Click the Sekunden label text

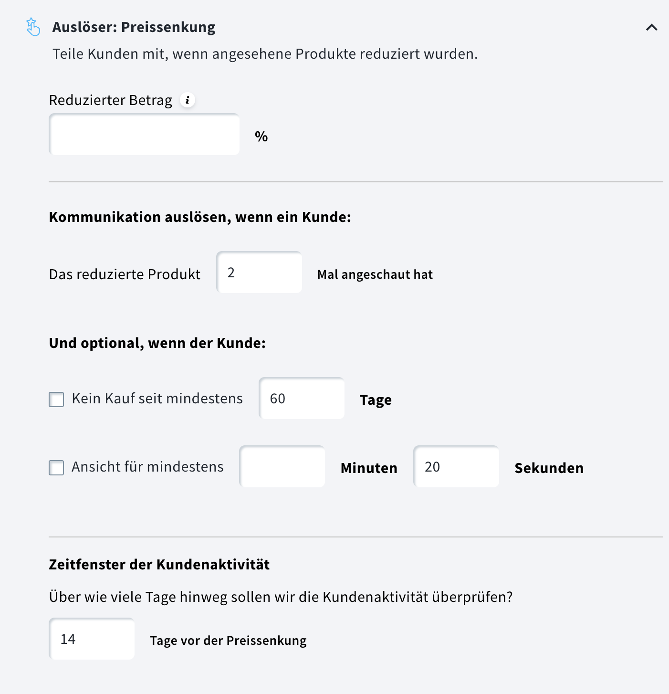(x=549, y=468)
